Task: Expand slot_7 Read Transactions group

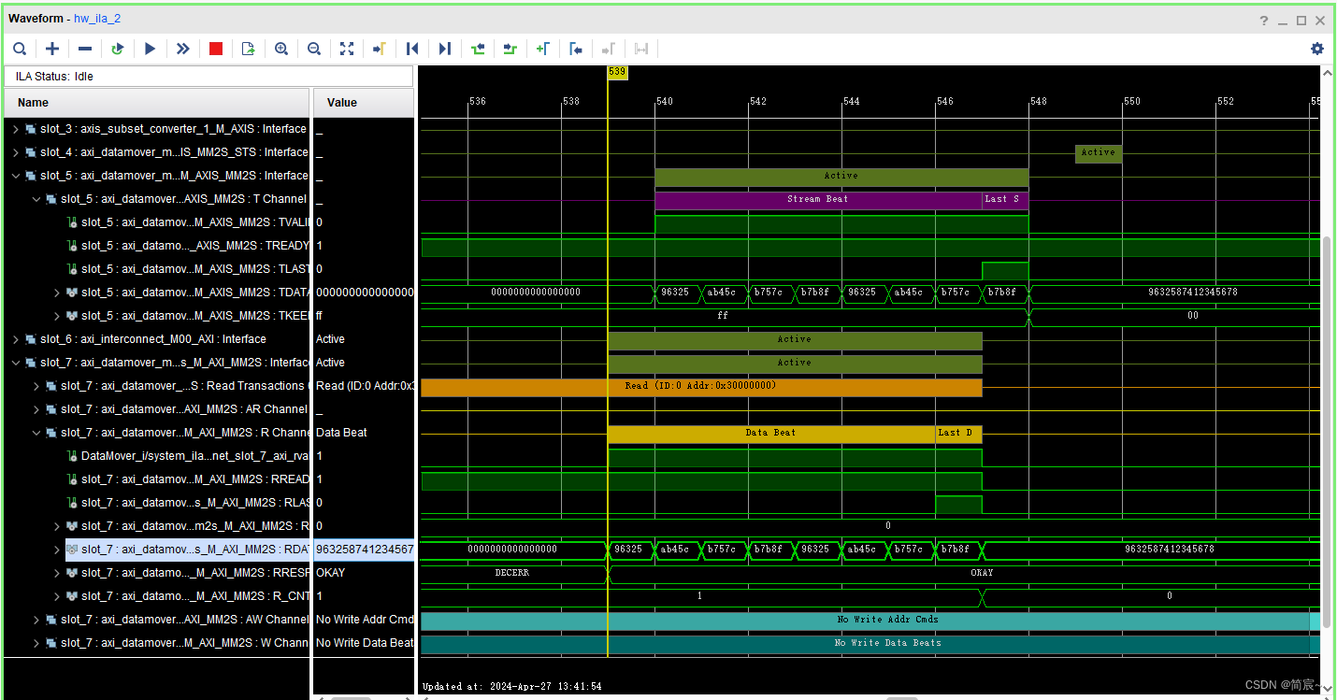Action: pos(36,386)
